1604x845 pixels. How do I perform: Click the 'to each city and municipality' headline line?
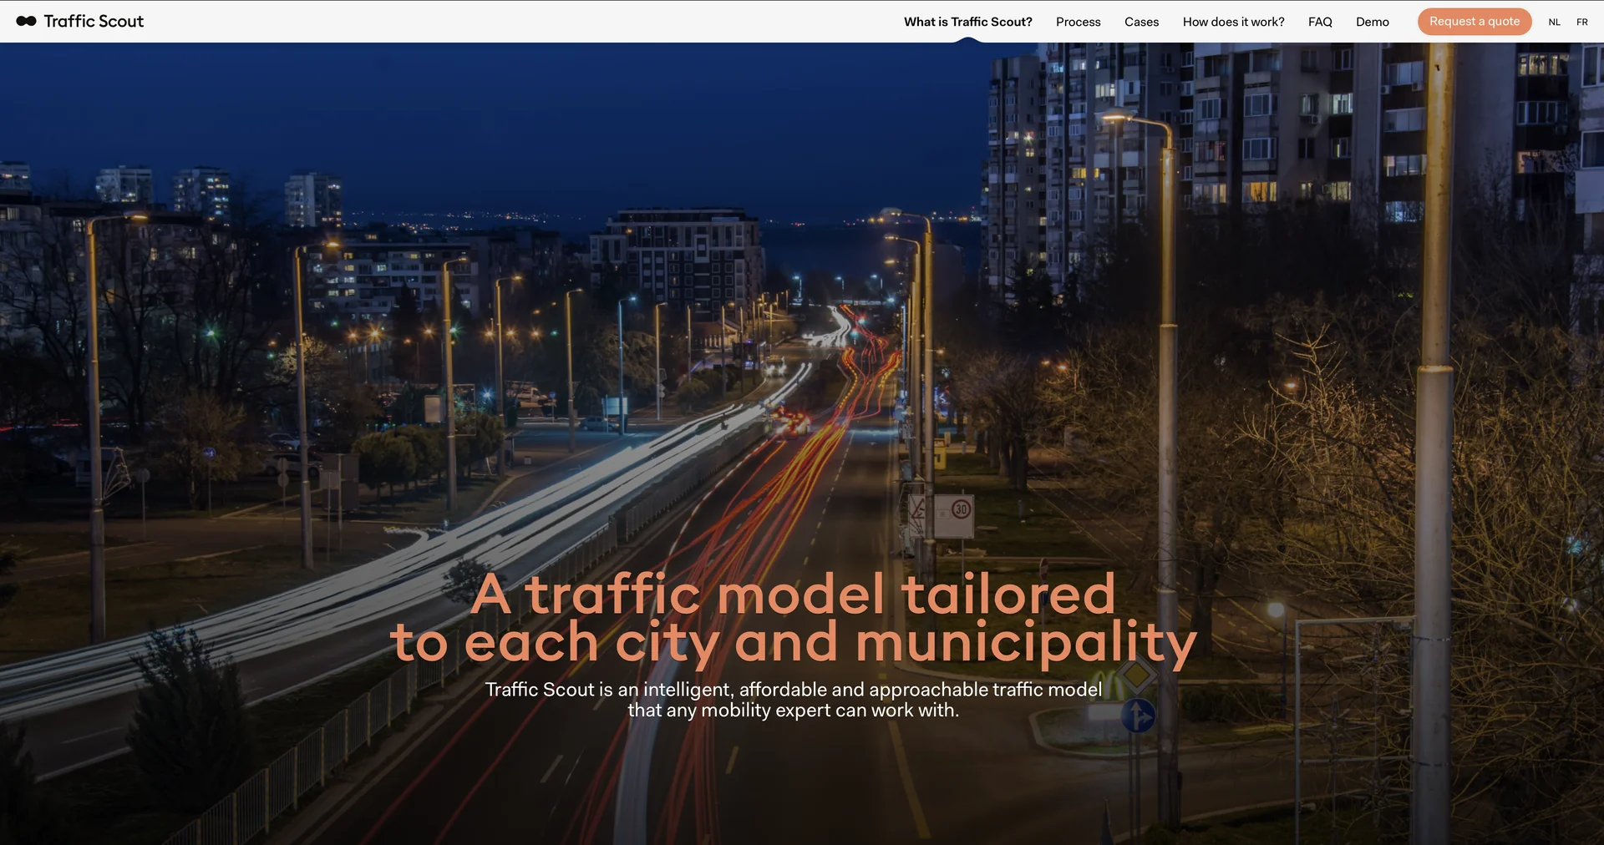click(x=794, y=643)
